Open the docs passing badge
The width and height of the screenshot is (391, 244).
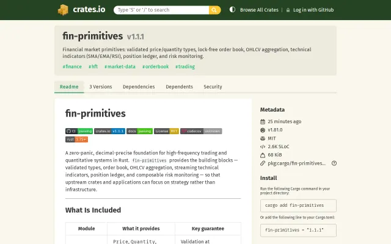tap(139, 131)
